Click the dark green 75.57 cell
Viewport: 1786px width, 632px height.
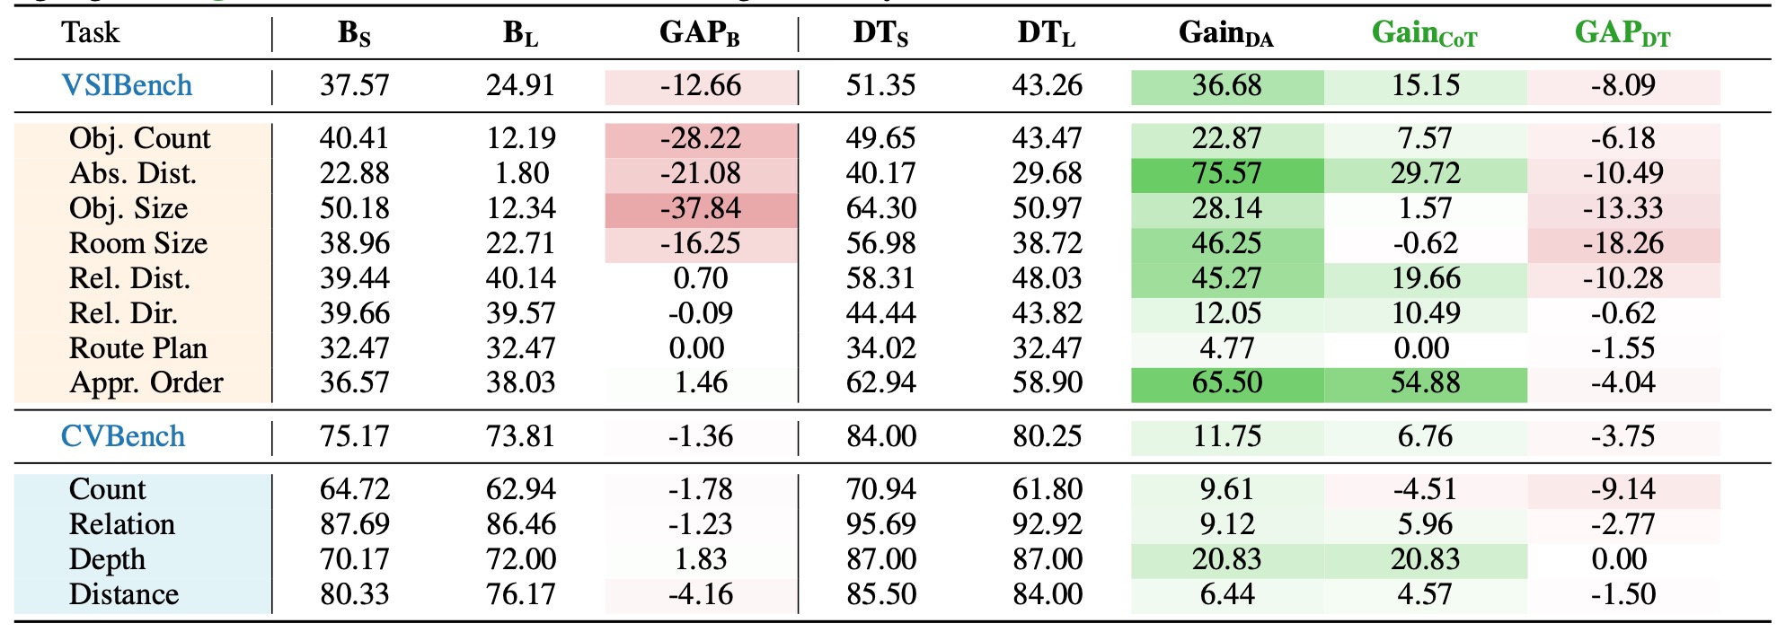1227,174
